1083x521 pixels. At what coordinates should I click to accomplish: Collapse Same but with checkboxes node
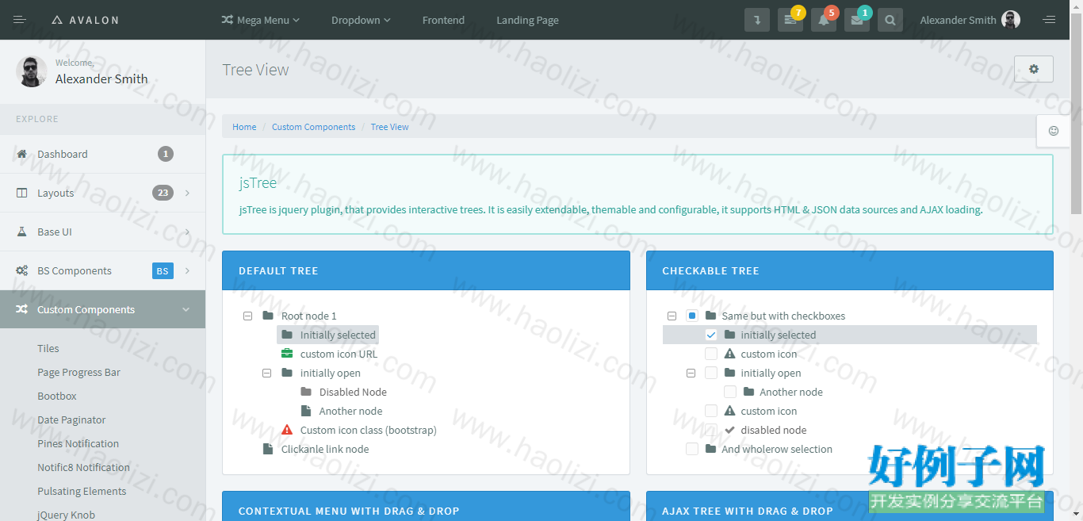click(x=672, y=316)
